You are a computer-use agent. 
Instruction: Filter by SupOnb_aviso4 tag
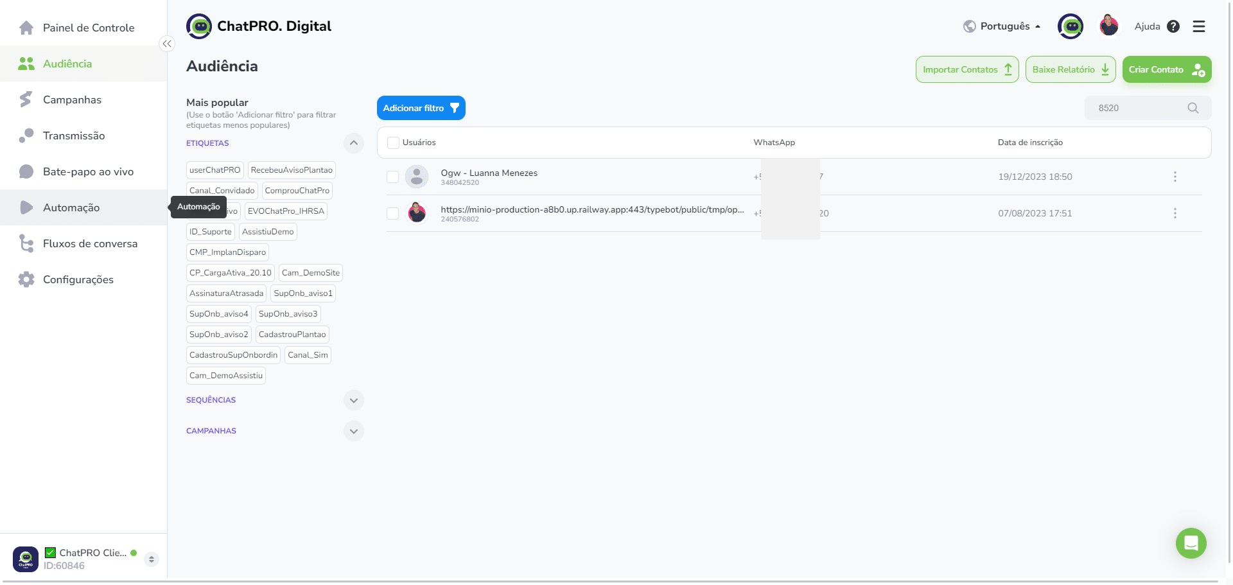click(219, 314)
